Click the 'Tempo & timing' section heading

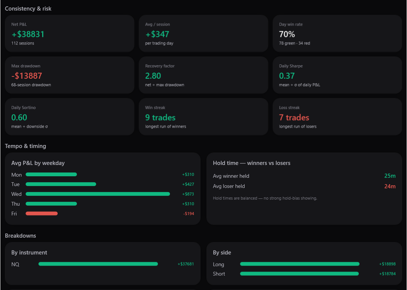pyautogui.click(x=26, y=146)
